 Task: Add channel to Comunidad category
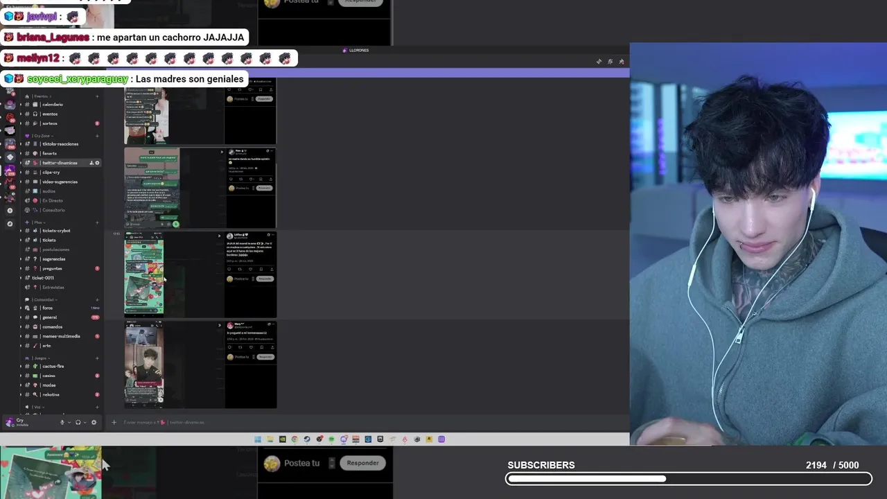click(97, 299)
